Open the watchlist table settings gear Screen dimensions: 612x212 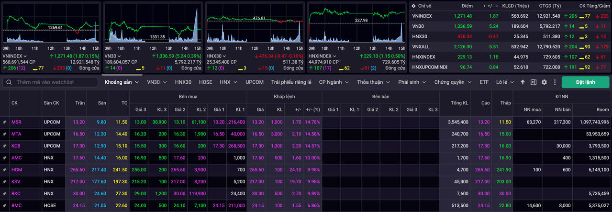pyautogui.click(x=544, y=82)
